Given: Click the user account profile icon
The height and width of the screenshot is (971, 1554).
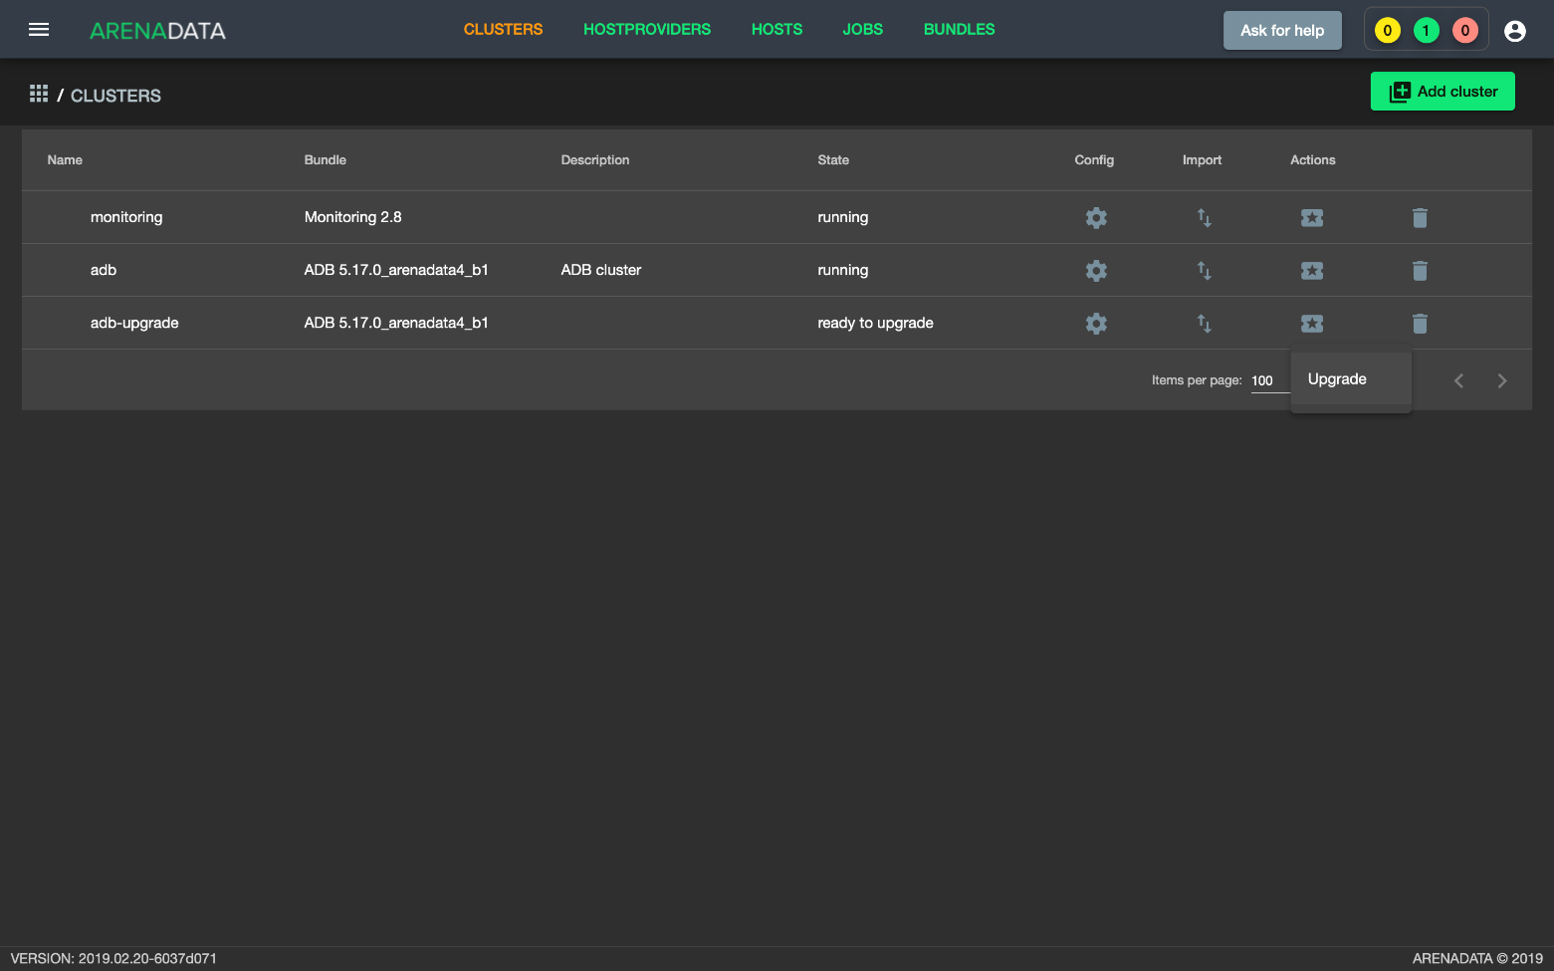Looking at the screenshot, I should tap(1514, 31).
